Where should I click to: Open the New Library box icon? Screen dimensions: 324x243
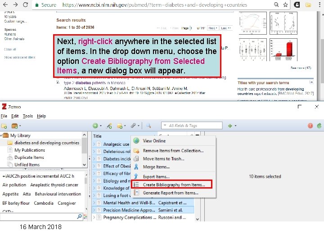14,126
